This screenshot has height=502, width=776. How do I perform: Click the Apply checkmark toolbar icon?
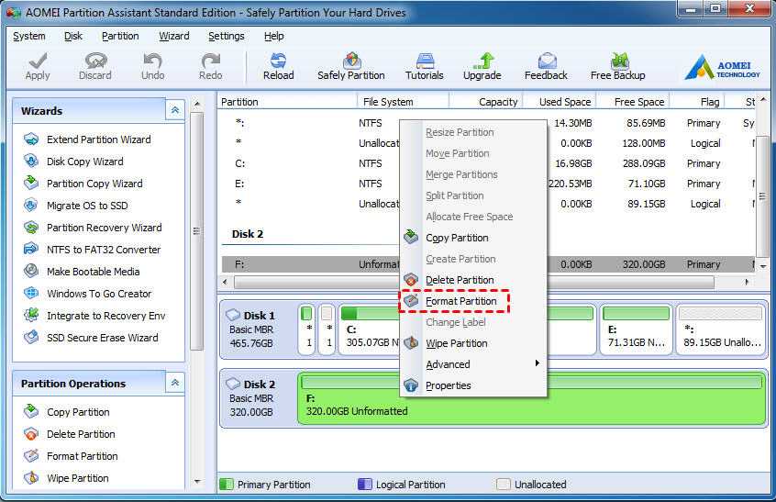pyautogui.click(x=38, y=61)
